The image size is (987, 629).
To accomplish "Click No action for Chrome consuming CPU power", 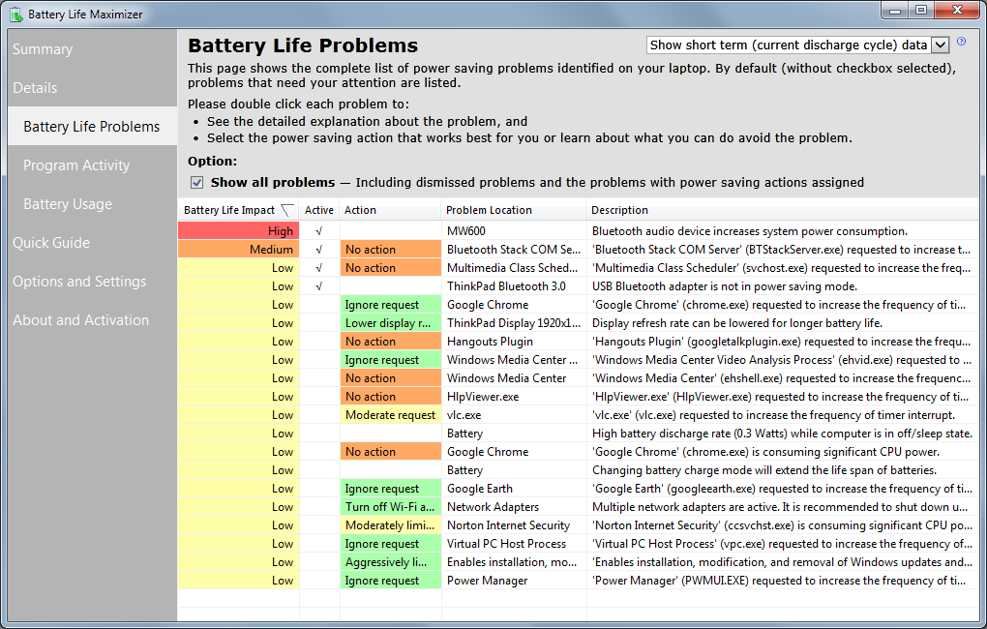I will coord(391,452).
